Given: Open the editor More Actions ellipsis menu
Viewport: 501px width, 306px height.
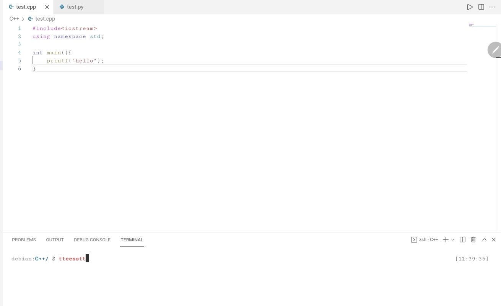Looking at the screenshot, I should click(492, 7).
